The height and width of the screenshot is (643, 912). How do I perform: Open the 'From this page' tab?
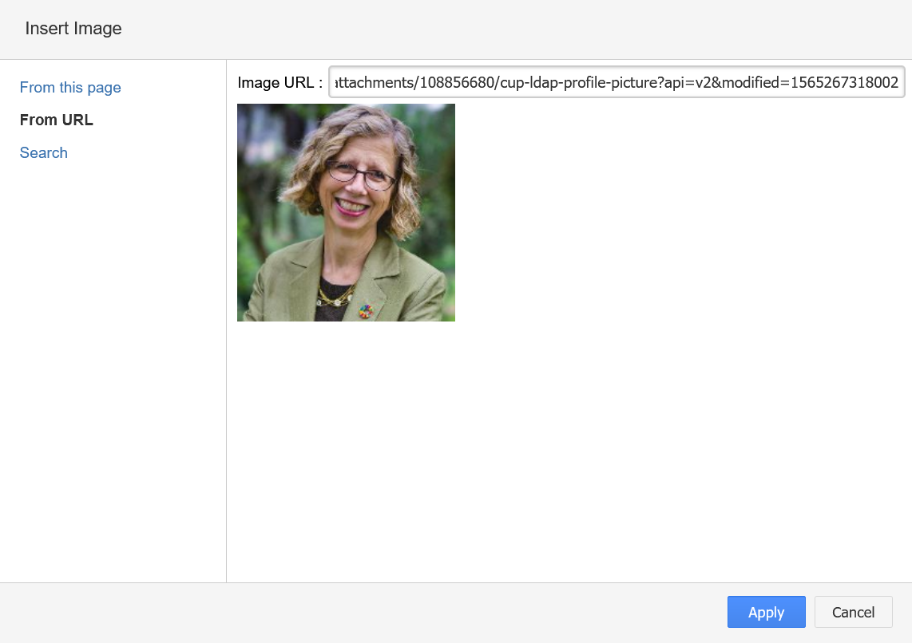(70, 87)
